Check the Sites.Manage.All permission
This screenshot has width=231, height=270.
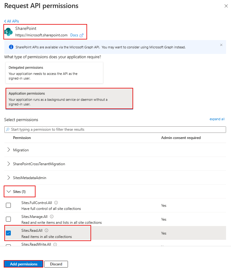[x=8, y=219]
